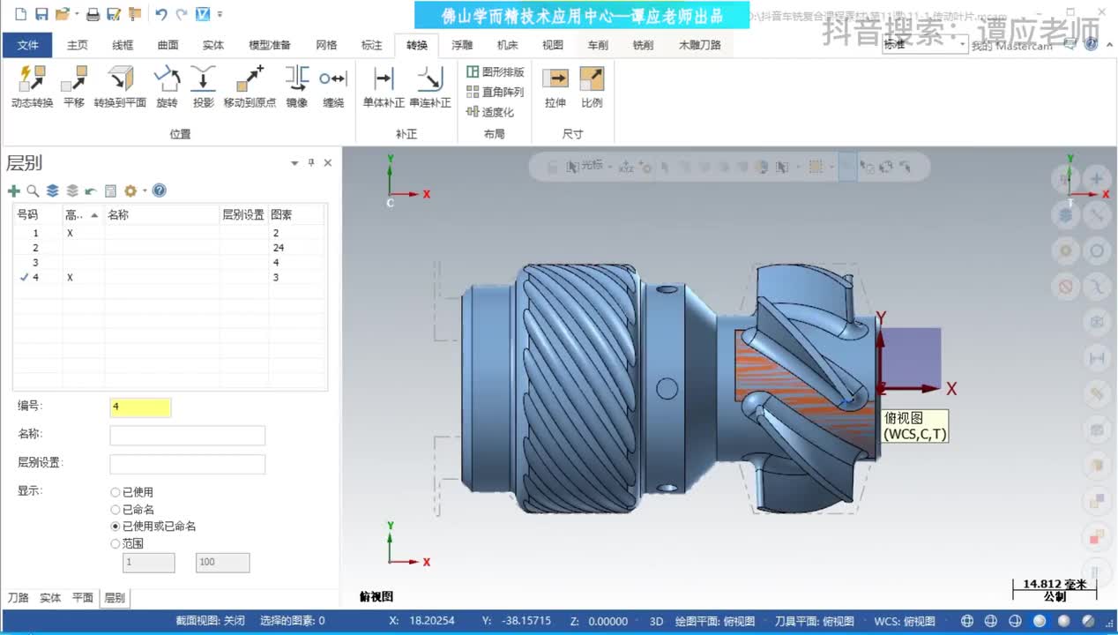The image size is (1118, 635).
Task: Click the Stretch (拉伸) tool
Action: click(x=555, y=87)
